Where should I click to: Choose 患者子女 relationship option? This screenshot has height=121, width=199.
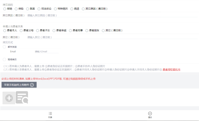point(38,30)
